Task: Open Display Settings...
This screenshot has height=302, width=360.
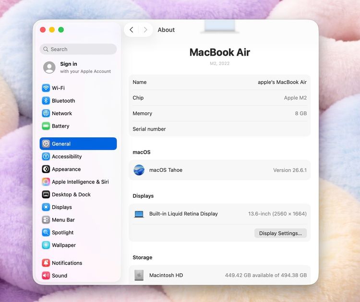Action: point(280,233)
